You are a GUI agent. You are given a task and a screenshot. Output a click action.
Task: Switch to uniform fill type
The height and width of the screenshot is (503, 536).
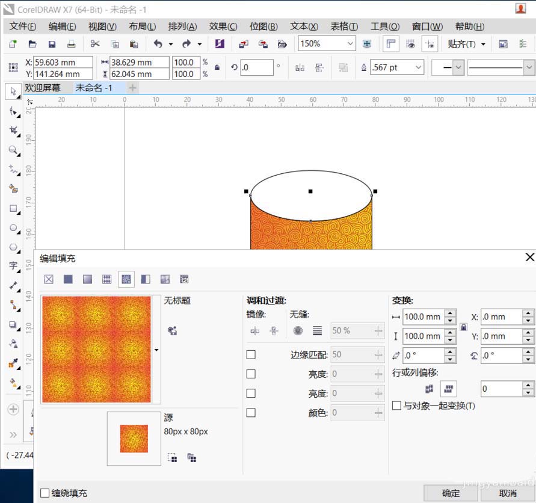67,279
